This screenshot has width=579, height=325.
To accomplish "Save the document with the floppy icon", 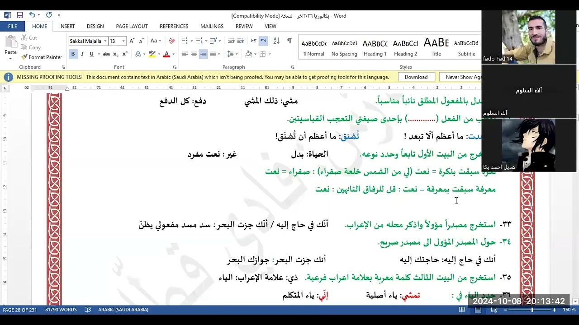I will 20,15.
